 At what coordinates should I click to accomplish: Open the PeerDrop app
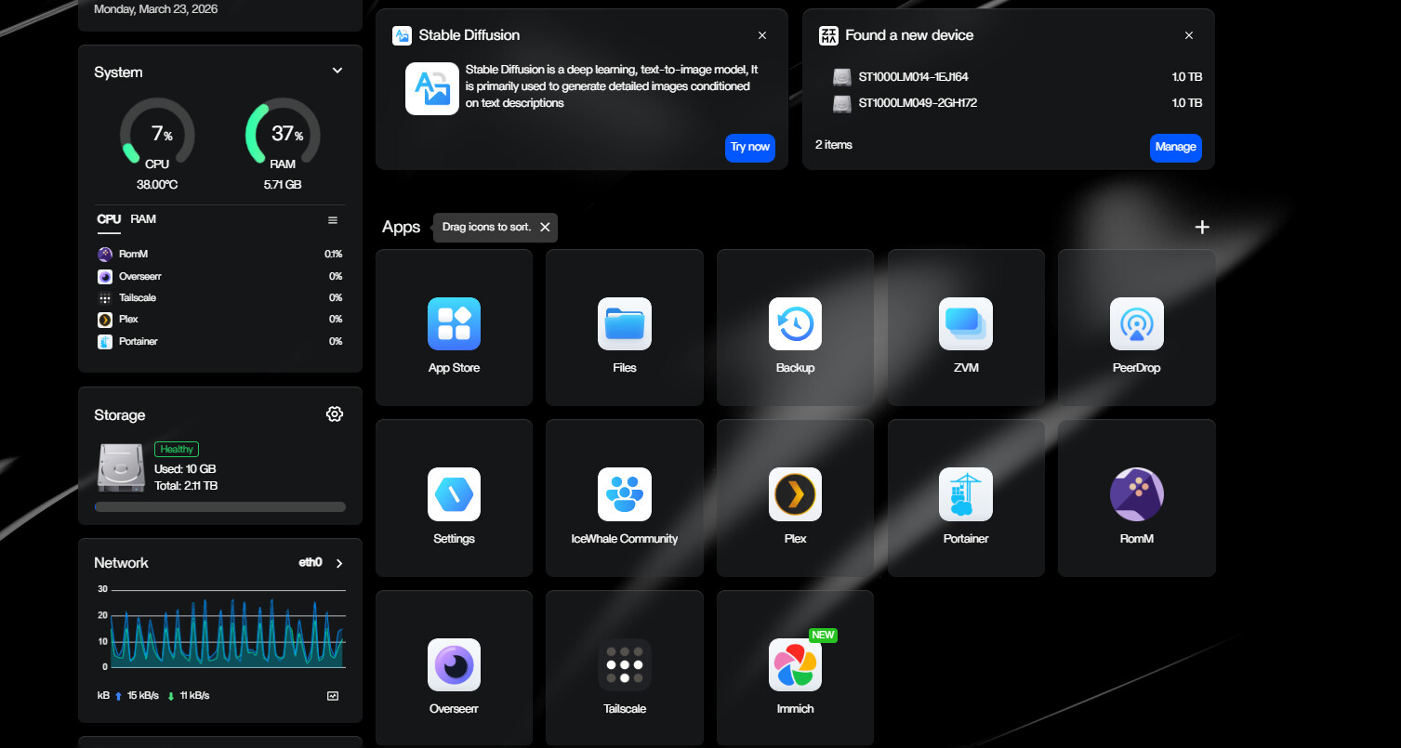[x=1136, y=323]
